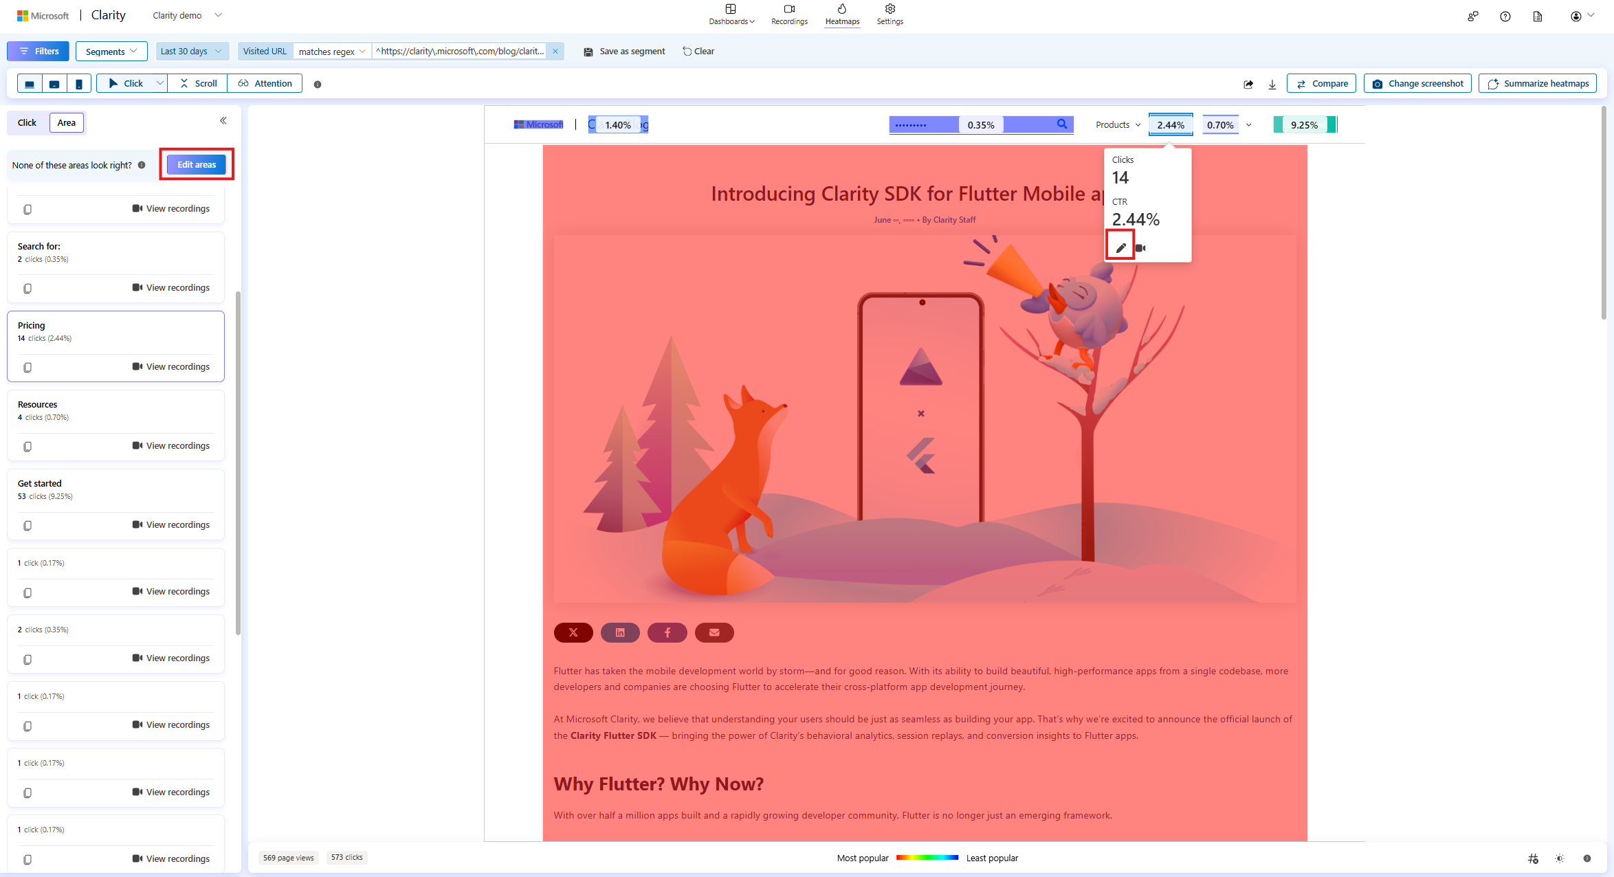
Task: Click the Edit areas button
Action: point(197,165)
